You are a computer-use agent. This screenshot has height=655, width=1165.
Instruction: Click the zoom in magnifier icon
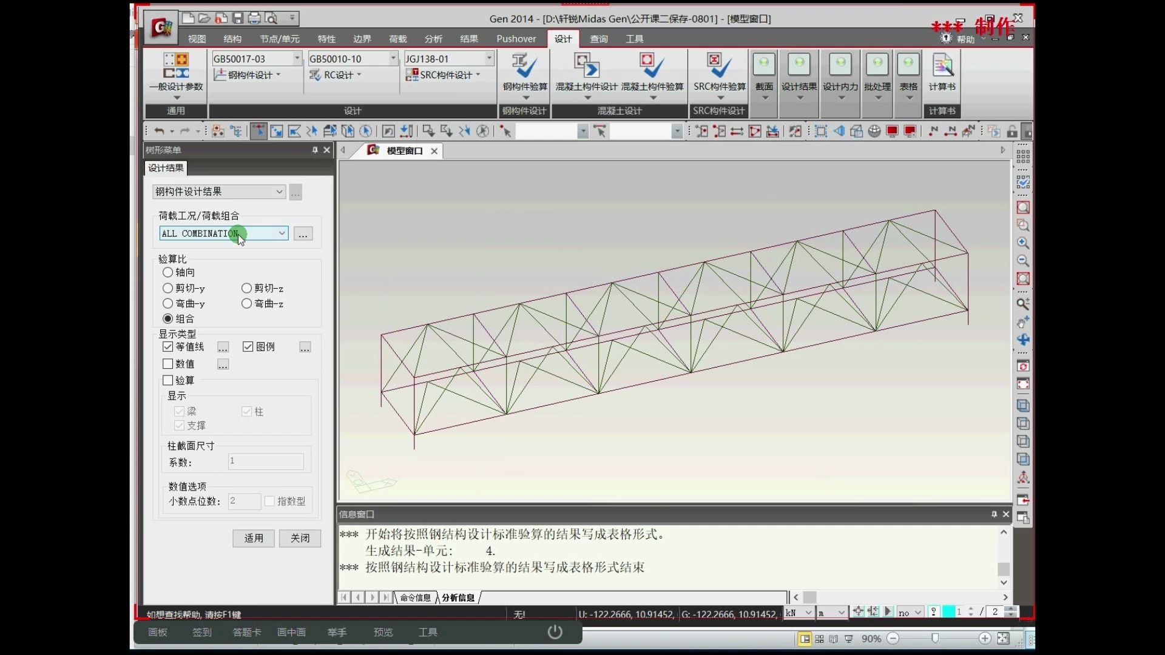pyautogui.click(x=1023, y=243)
